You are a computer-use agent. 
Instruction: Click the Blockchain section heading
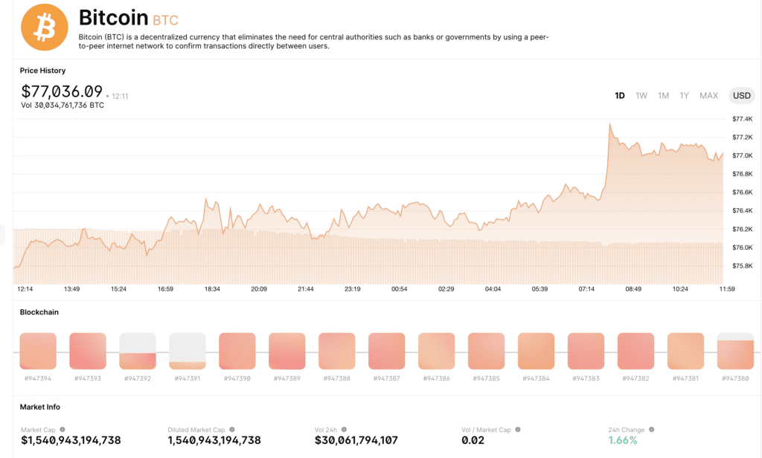tap(39, 312)
